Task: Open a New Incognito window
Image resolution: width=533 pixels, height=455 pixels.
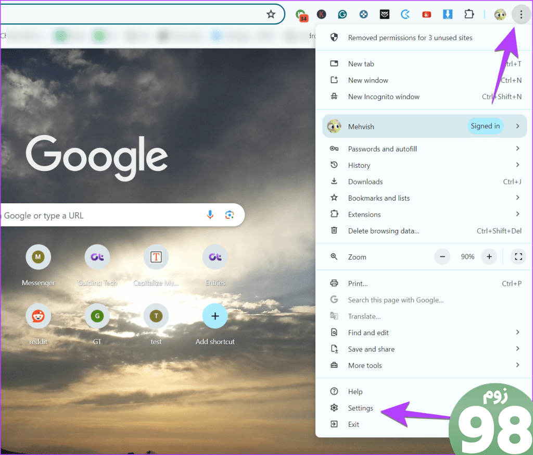Action: pos(424,96)
